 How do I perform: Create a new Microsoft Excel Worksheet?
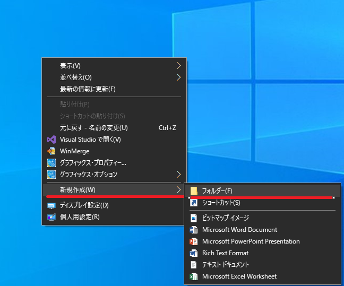click(262, 276)
